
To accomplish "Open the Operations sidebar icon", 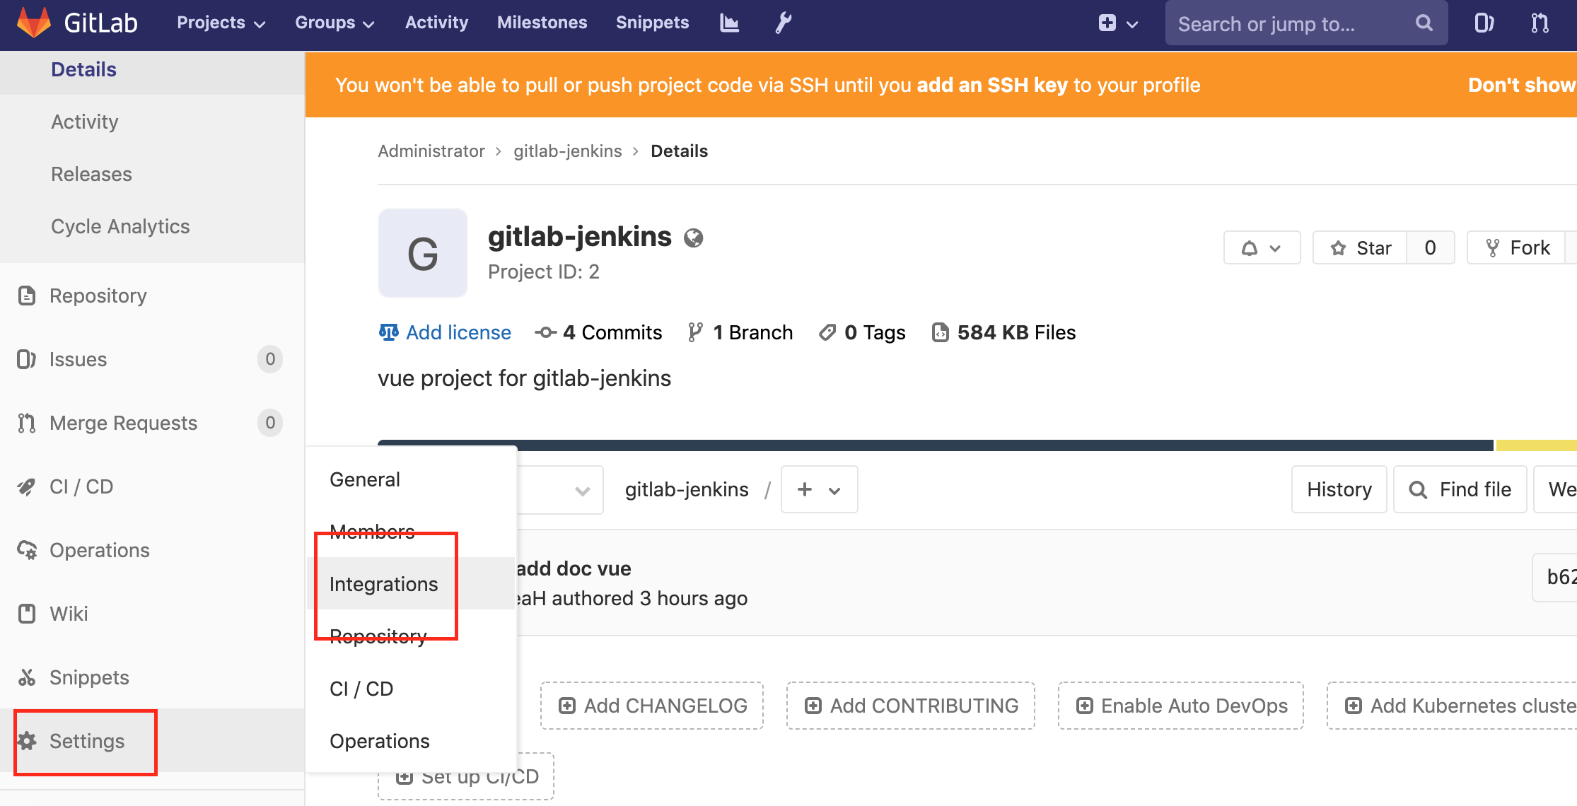I will click(x=27, y=550).
